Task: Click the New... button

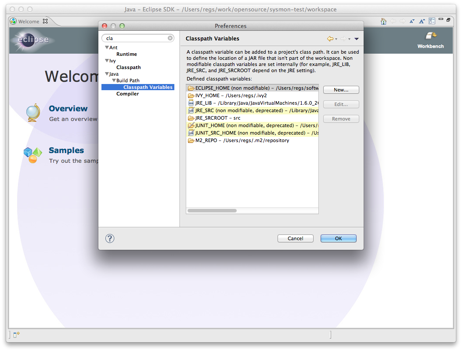Action: (x=341, y=90)
